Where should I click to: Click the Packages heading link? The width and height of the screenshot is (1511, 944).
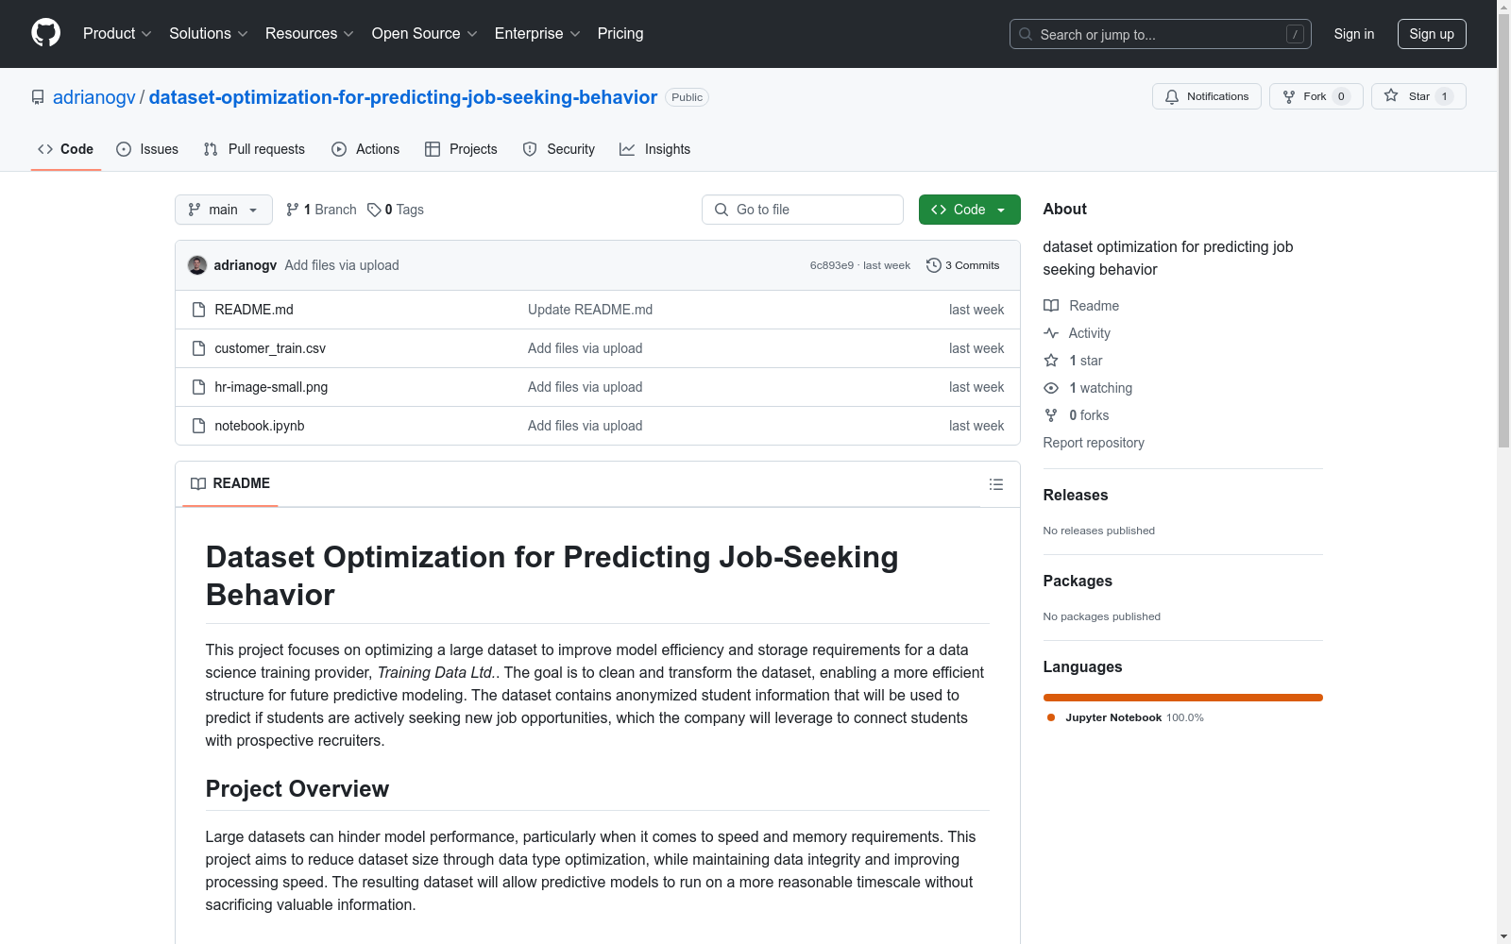1078,581
